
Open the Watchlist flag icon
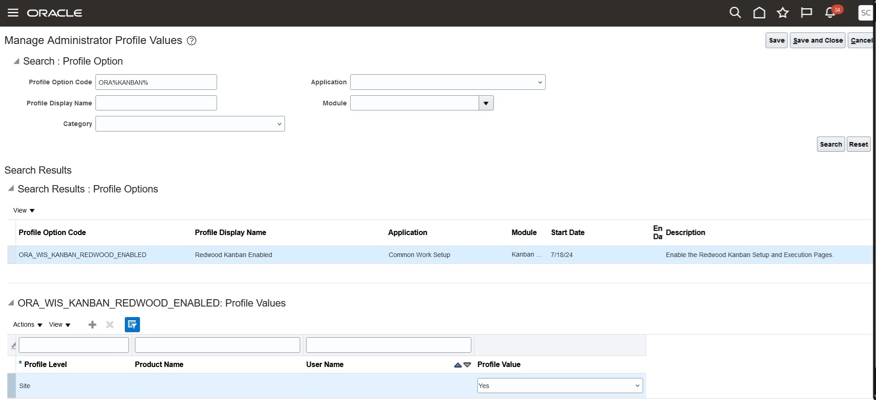pyautogui.click(x=806, y=13)
